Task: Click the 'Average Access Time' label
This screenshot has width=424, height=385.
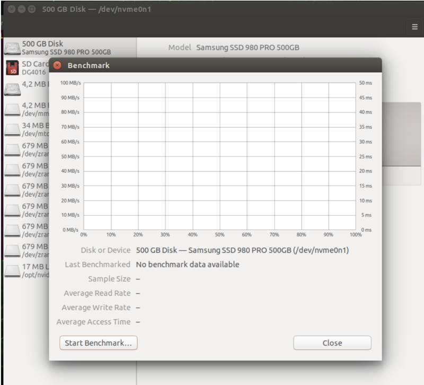Action: coord(94,322)
